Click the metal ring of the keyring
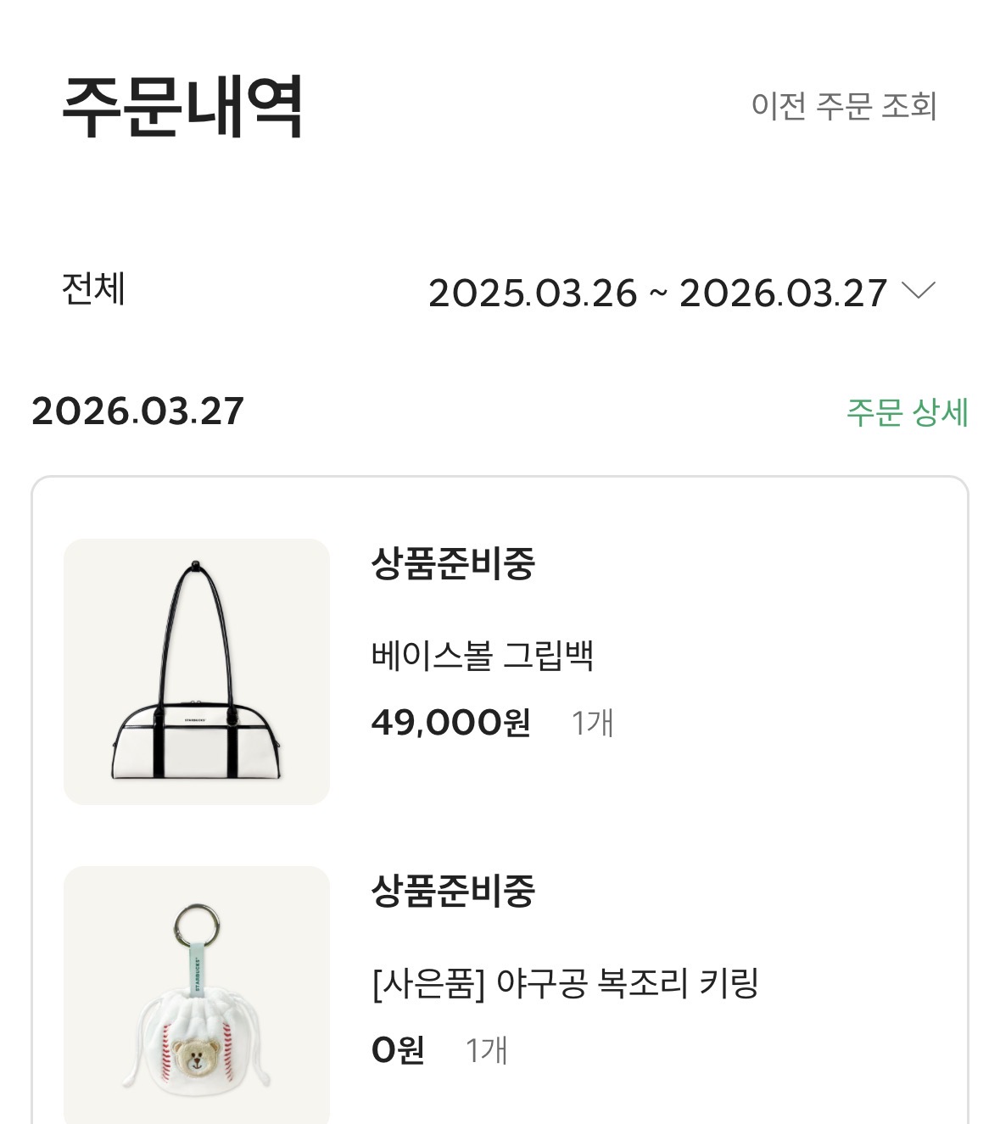The image size is (1000, 1124). tap(197, 925)
